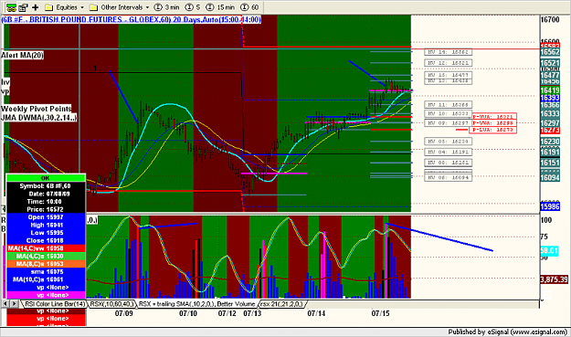Click the magenta vp <None> row
The width and height of the screenshot is (571, 337).
click(46, 295)
